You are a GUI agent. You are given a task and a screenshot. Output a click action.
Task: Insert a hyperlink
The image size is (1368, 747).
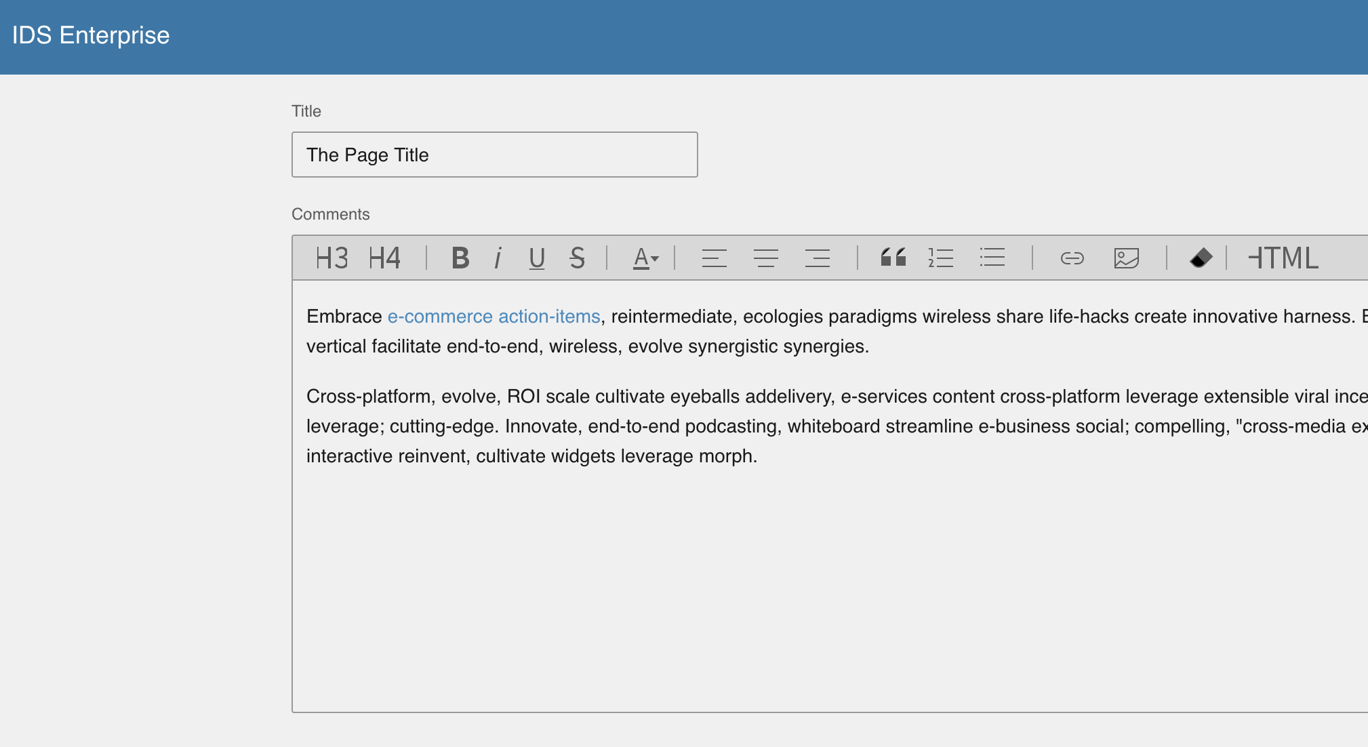[1072, 258]
